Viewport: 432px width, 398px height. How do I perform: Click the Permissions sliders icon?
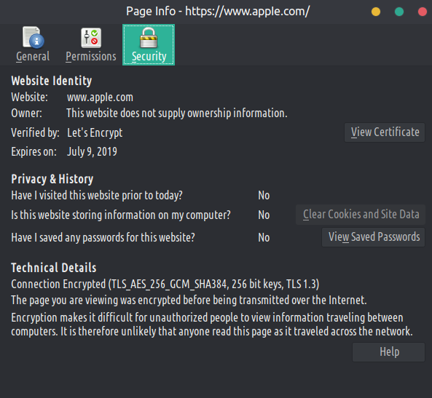[91, 38]
